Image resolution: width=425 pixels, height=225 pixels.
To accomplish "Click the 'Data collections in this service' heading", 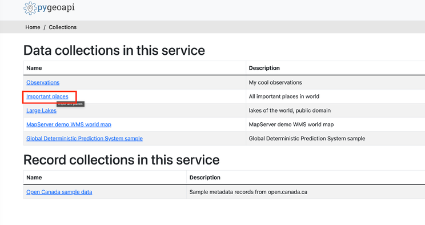I will point(114,50).
